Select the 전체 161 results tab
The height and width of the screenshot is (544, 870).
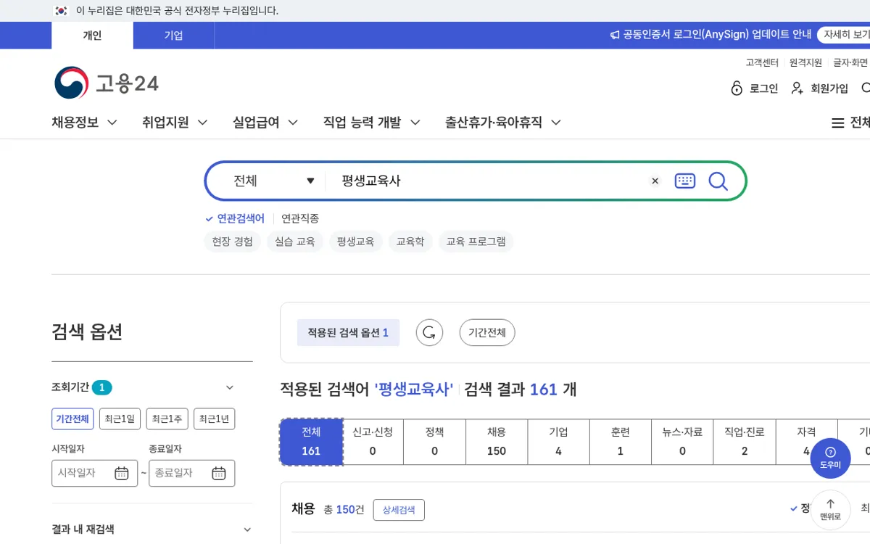pos(311,442)
